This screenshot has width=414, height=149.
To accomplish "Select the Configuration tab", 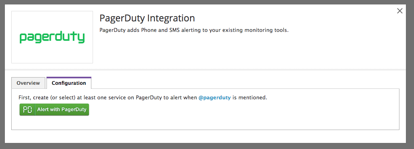I will click(x=69, y=83).
